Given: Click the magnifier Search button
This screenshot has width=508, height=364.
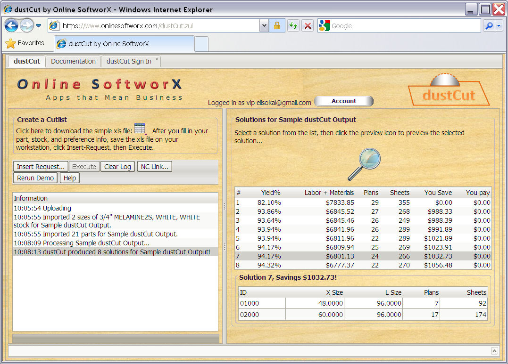Looking at the screenshot, I should point(489,25).
